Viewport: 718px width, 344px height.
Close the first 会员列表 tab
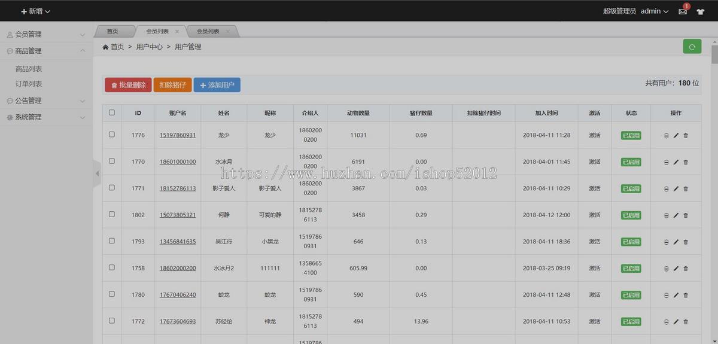coord(177,31)
